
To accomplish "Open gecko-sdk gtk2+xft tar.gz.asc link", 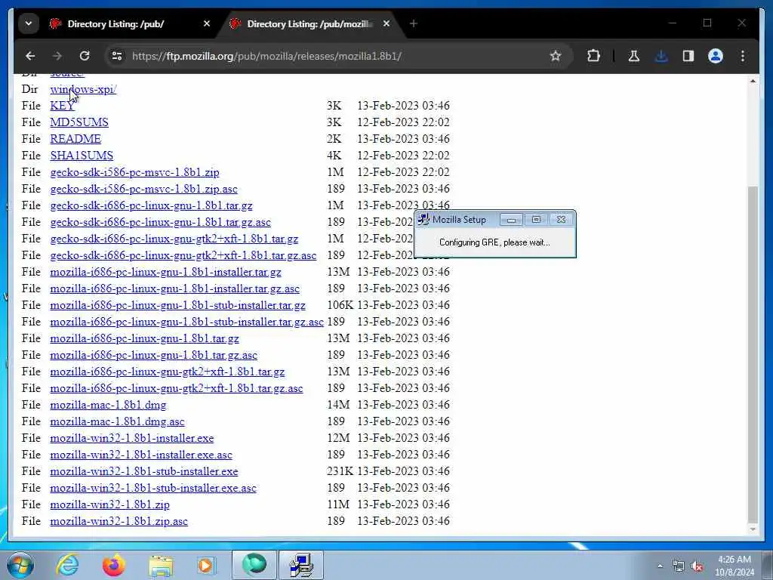I will point(183,255).
